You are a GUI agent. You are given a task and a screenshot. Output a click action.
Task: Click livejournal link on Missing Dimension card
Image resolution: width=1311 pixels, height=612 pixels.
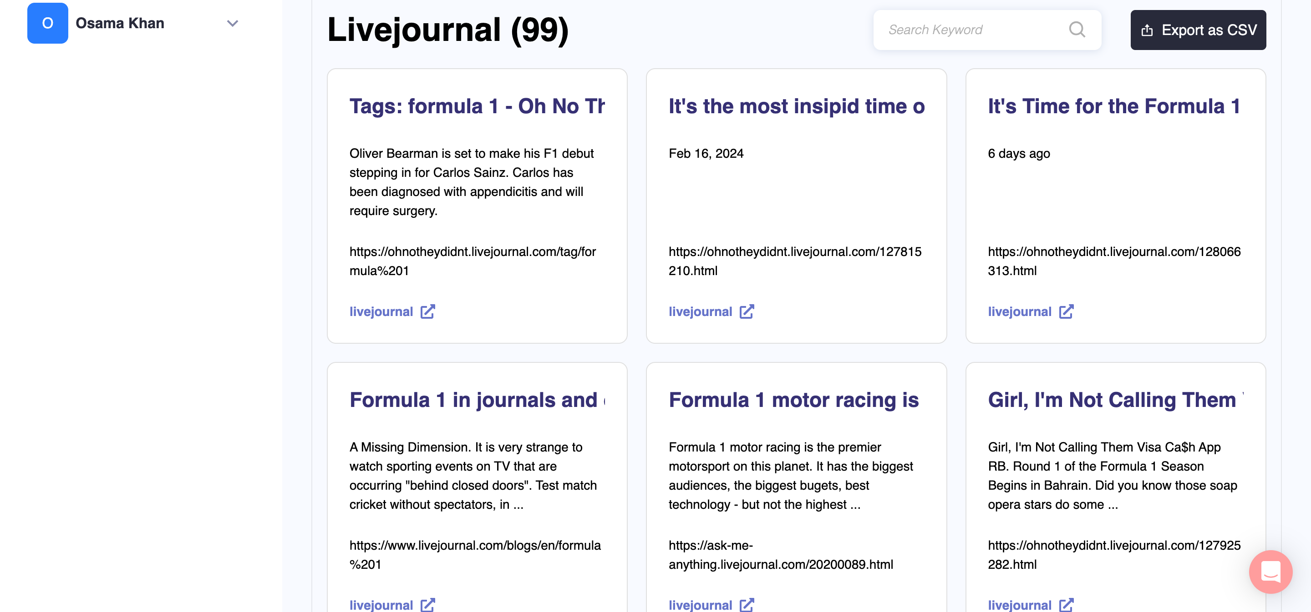click(381, 605)
